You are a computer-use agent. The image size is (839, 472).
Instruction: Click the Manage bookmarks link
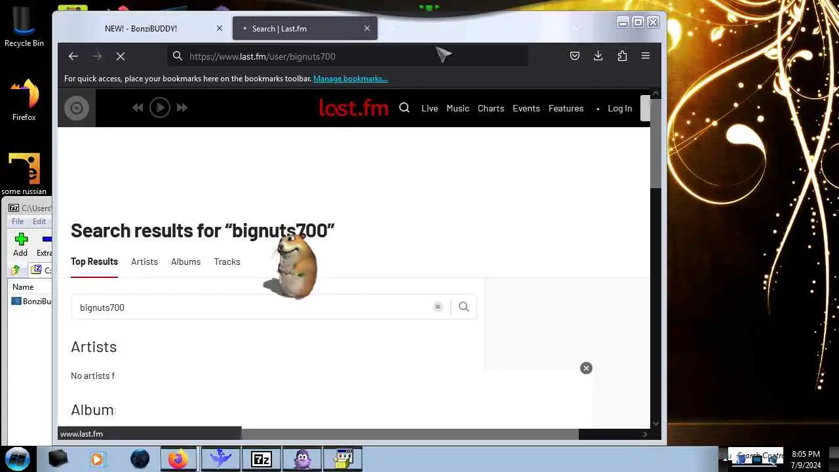351,79
